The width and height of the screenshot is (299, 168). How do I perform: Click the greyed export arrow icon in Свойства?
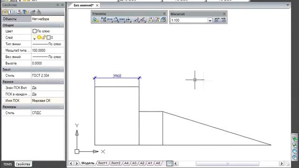33,12
